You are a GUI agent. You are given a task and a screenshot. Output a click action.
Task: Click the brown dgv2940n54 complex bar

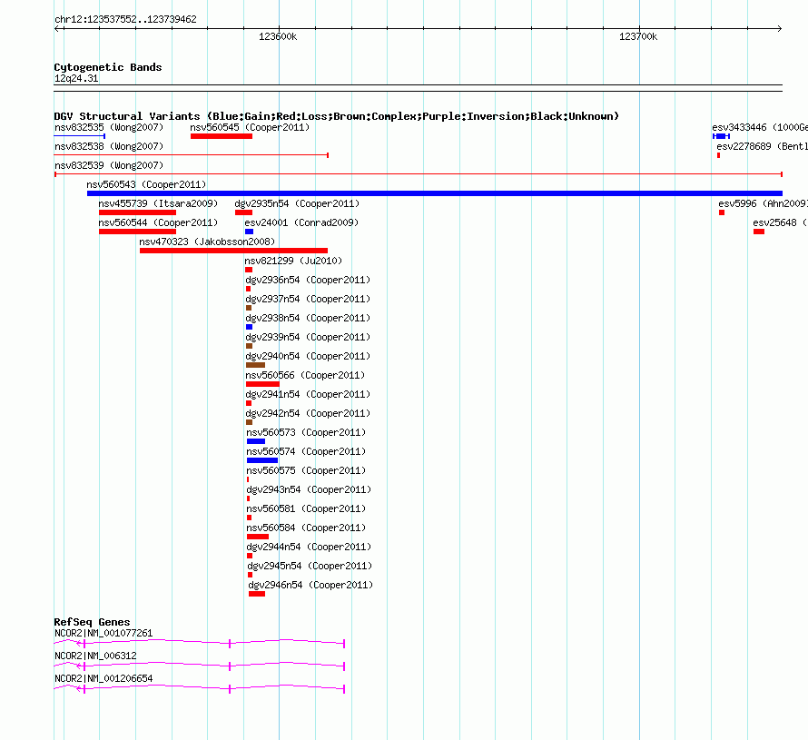click(256, 365)
